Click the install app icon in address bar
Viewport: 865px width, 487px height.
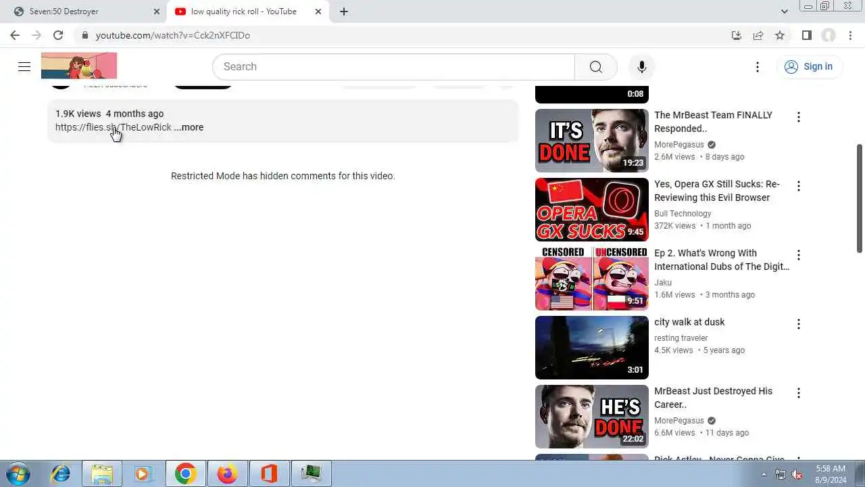[737, 35]
